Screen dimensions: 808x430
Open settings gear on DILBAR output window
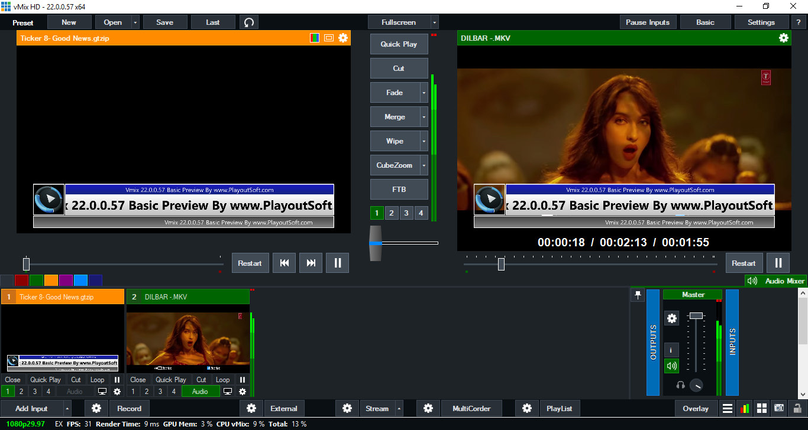click(x=784, y=38)
